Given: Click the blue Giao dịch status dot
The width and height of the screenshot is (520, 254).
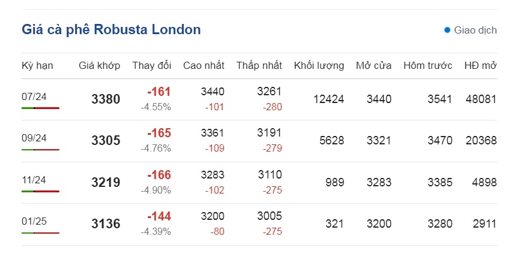Looking at the screenshot, I should 447,30.
